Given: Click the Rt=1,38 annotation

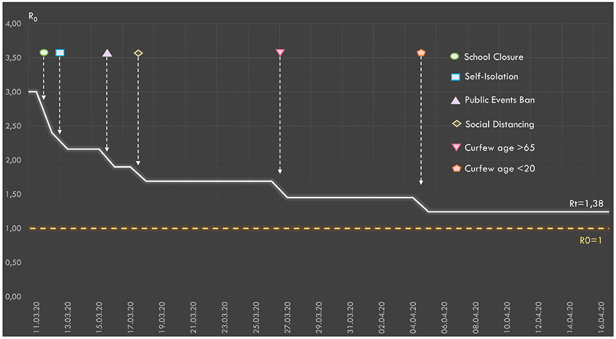Looking at the screenshot, I should coord(586,203).
